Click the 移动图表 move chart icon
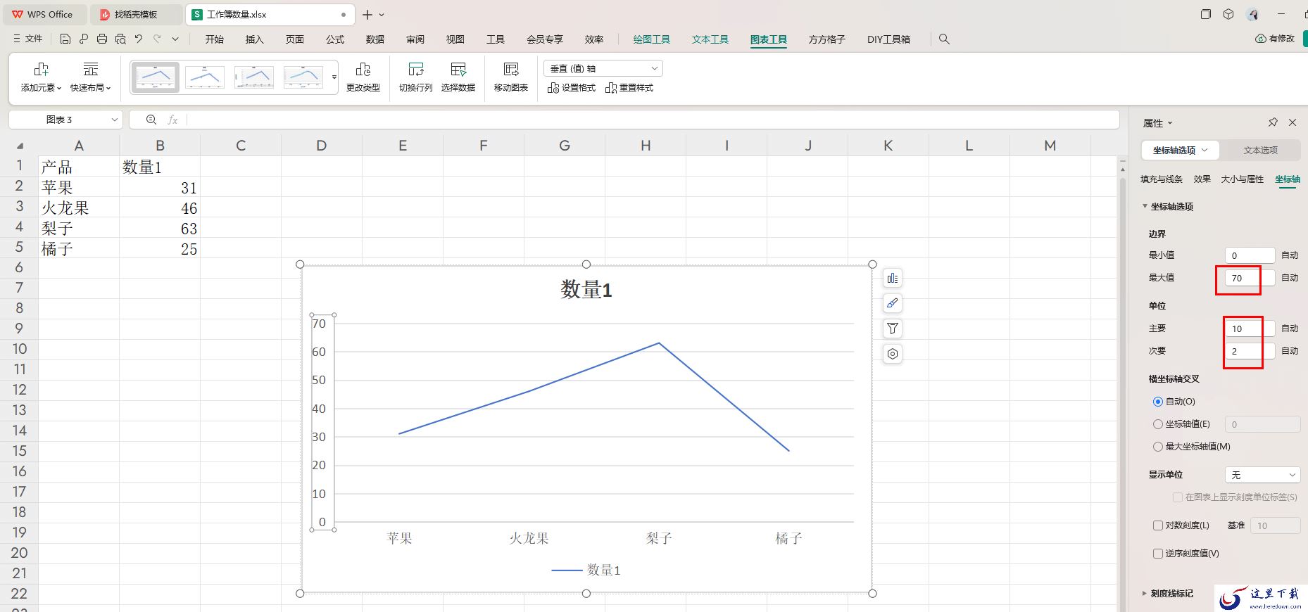Viewport: 1308px width, 612px height. pyautogui.click(x=511, y=77)
